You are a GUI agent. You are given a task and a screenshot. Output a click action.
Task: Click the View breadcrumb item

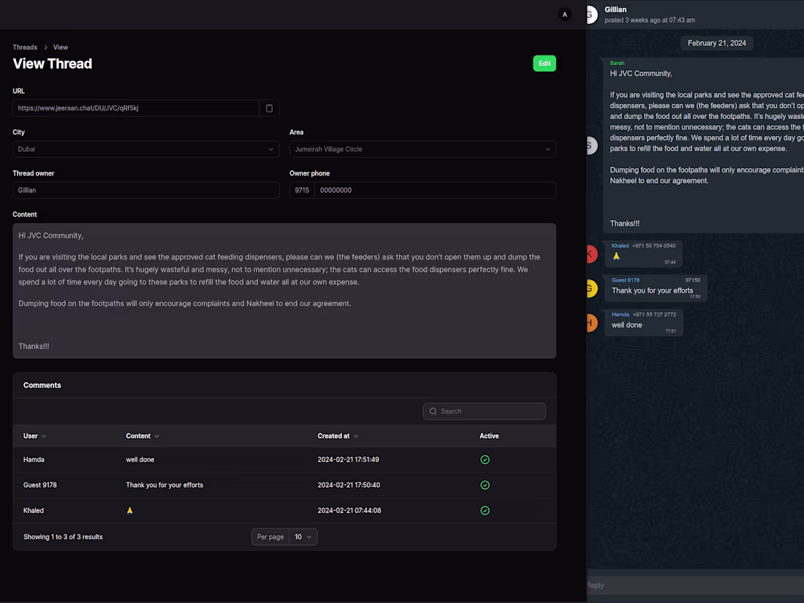pos(61,48)
